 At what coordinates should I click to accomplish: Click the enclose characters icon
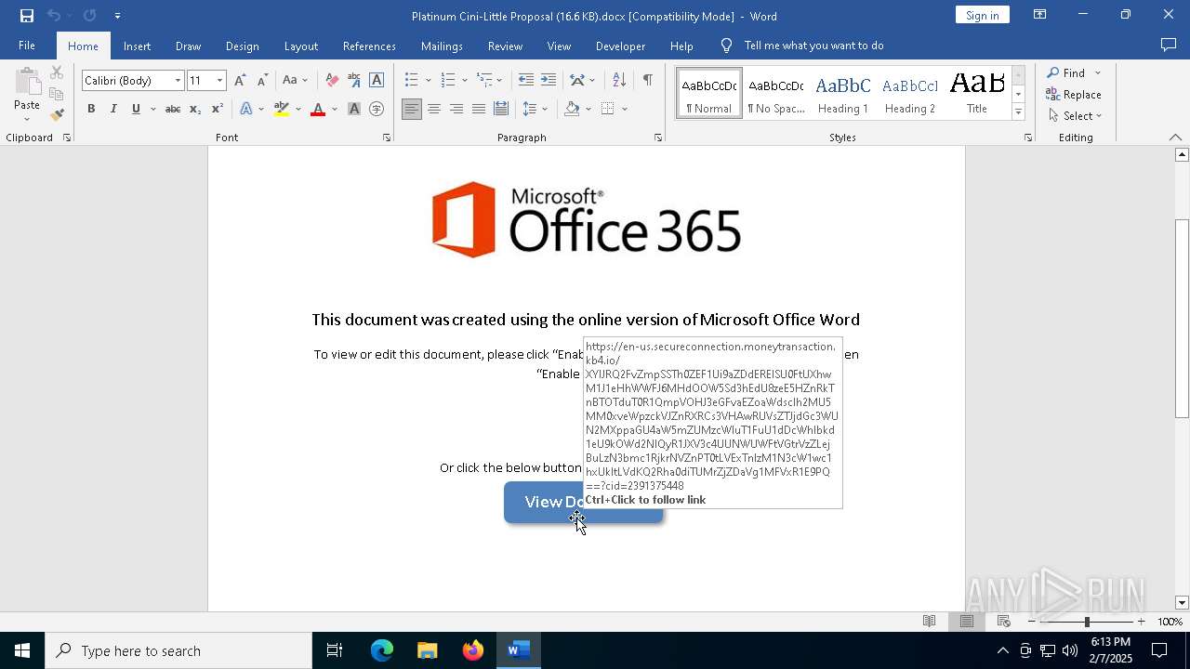tap(377, 110)
